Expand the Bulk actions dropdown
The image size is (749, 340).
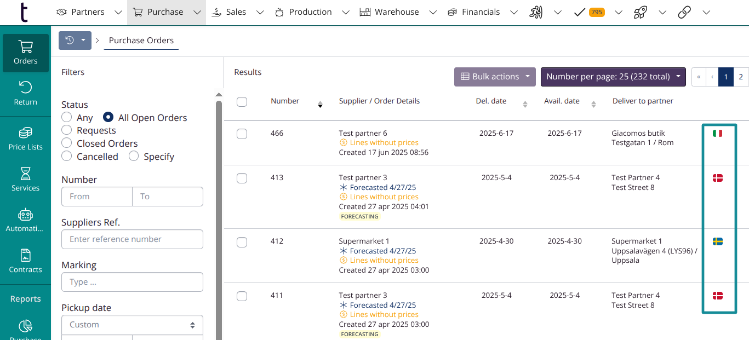click(x=495, y=77)
